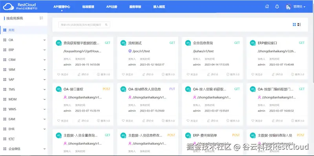The image size is (314, 156).
Task: Open the ERP模拟接口 API card title
Action: pos(267,43)
